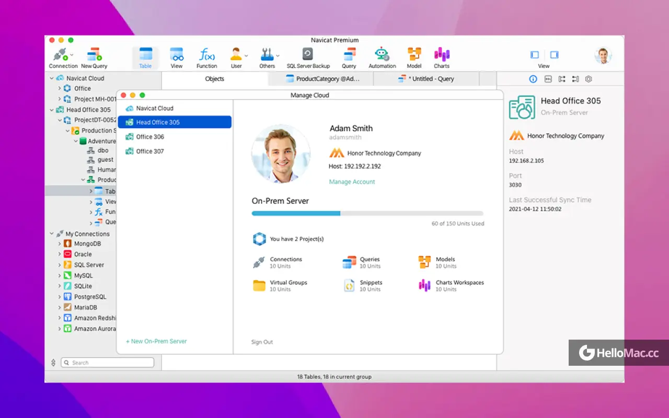The image size is (669, 418).
Task: Click the Charts Workspaces units icon
Action: click(x=425, y=285)
